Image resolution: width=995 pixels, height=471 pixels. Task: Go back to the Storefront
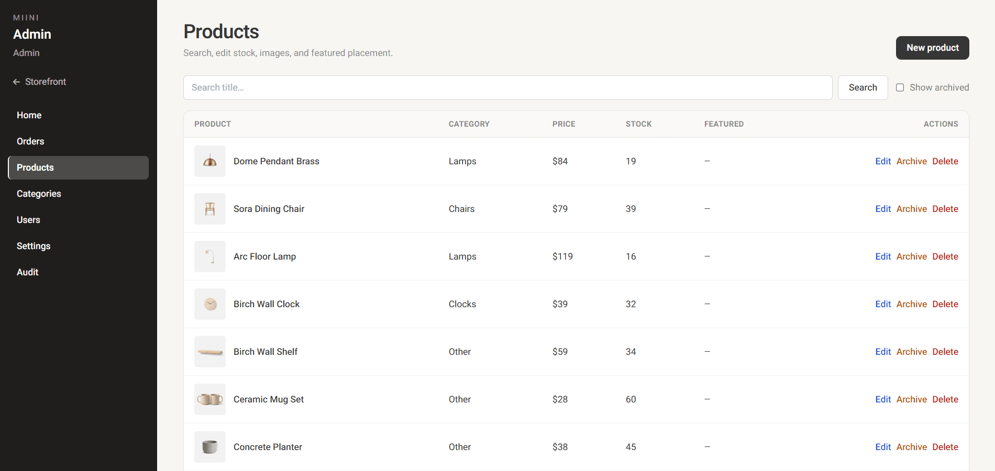tap(39, 82)
